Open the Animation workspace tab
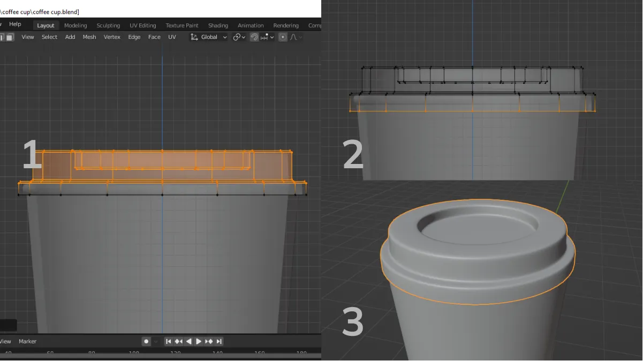The image size is (643, 361). tap(251, 26)
